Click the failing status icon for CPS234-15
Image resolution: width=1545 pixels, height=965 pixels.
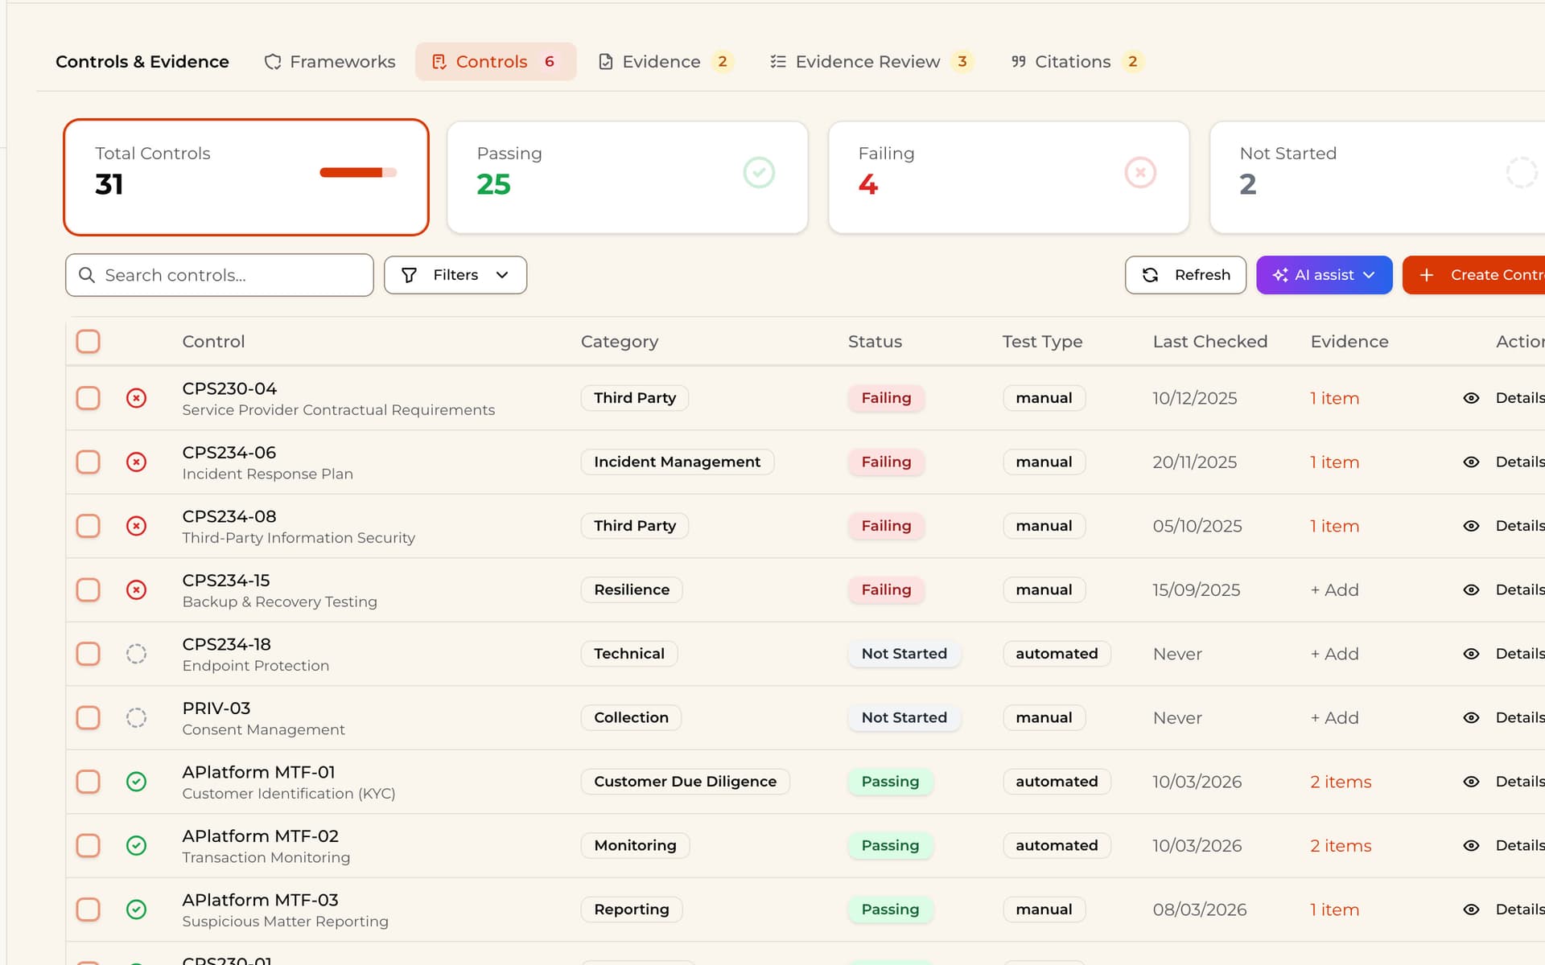pyautogui.click(x=137, y=590)
